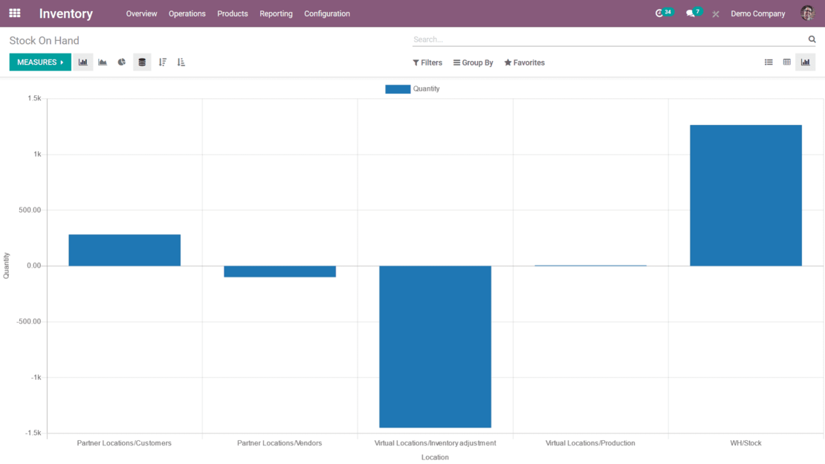
Task: Switch to the line chart view
Action: 102,62
